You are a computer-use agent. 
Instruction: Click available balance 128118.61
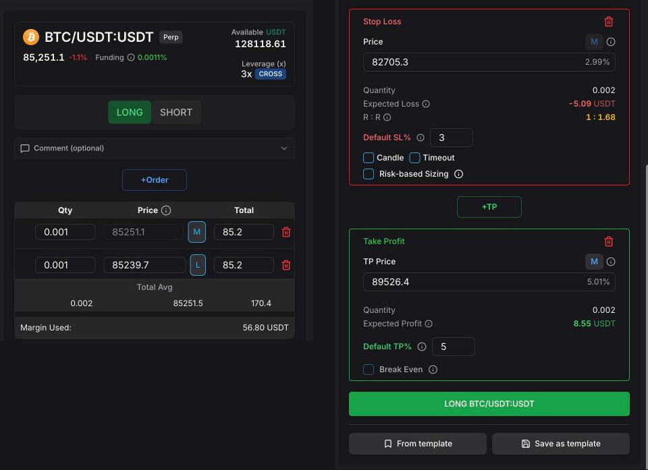click(261, 44)
